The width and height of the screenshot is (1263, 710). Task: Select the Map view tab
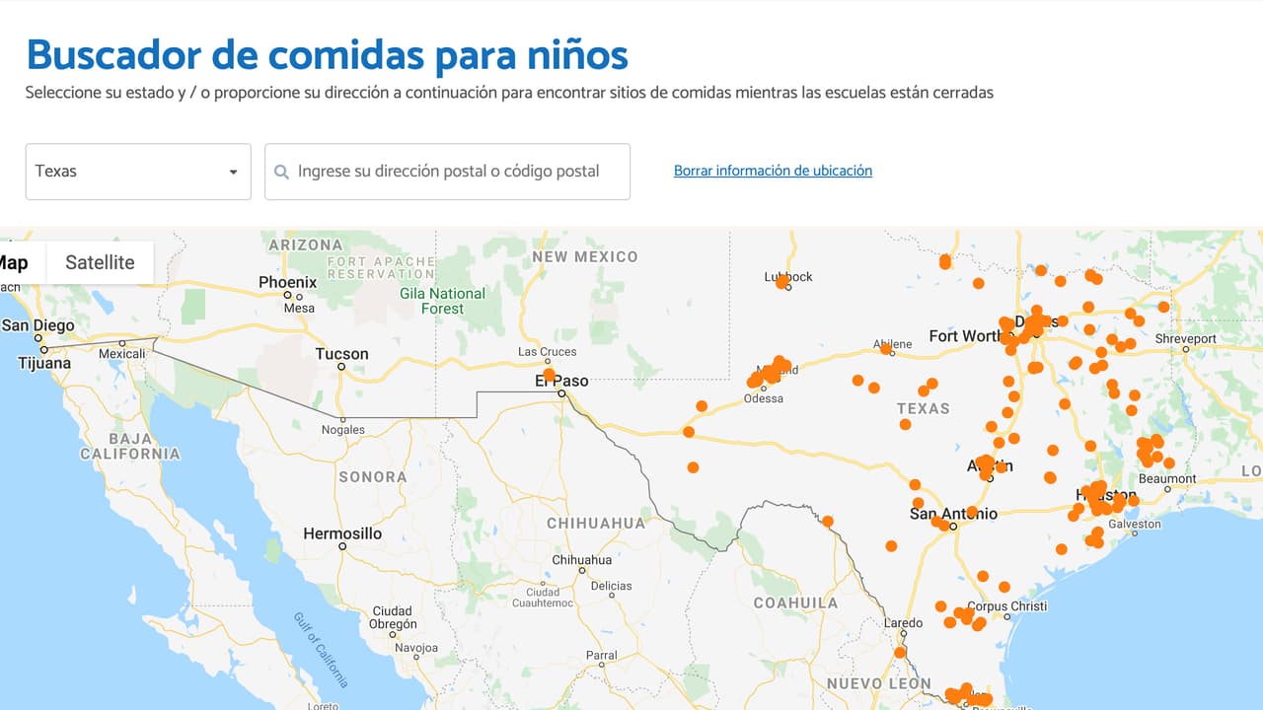[x=14, y=262]
